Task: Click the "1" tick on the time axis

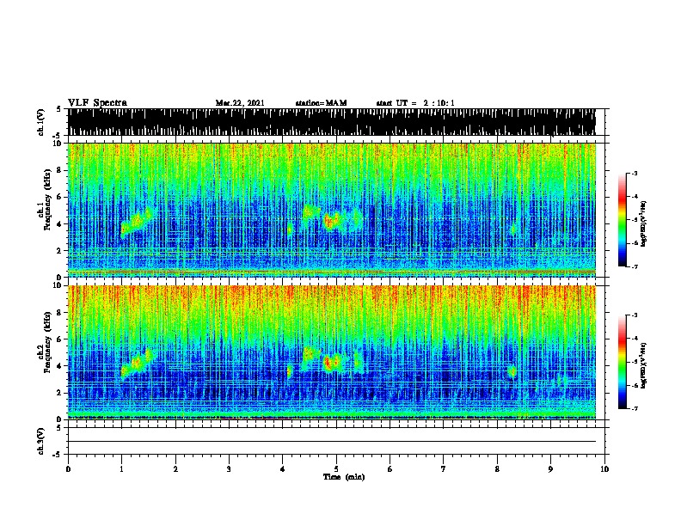Action: coord(121,469)
